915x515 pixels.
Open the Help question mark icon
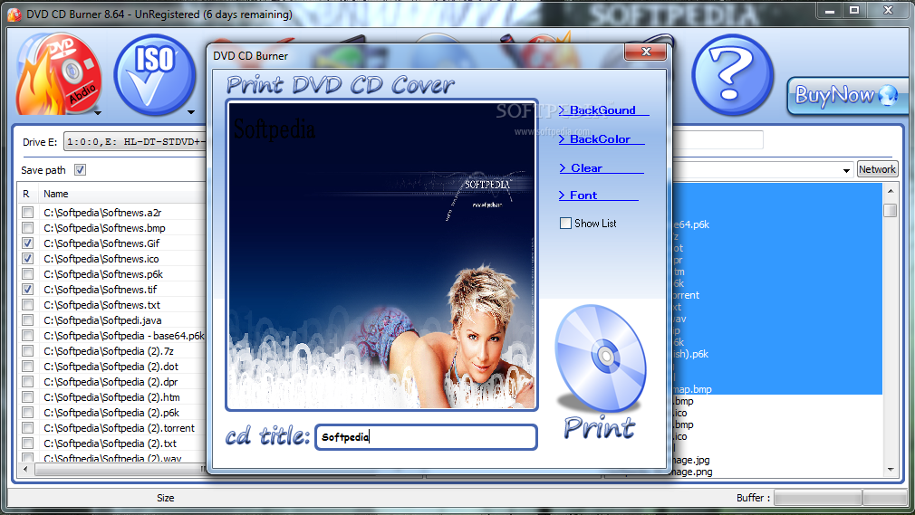click(x=732, y=74)
